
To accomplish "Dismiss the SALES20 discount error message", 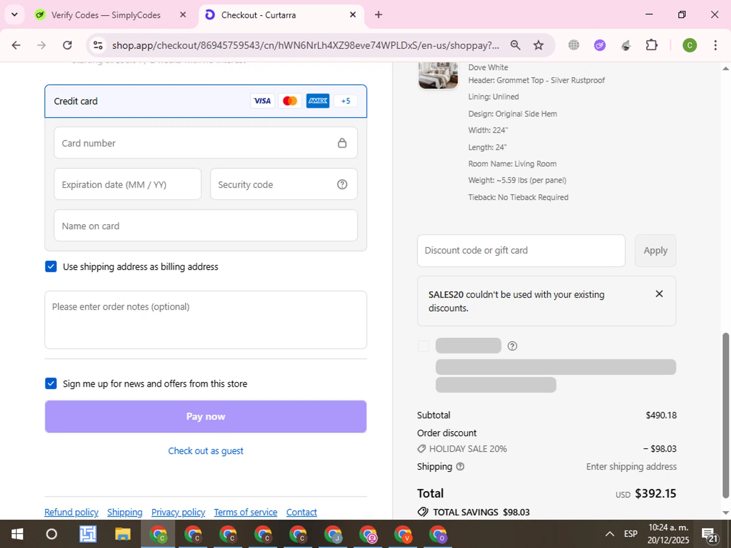I will pyautogui.click(x=659, y=294).
